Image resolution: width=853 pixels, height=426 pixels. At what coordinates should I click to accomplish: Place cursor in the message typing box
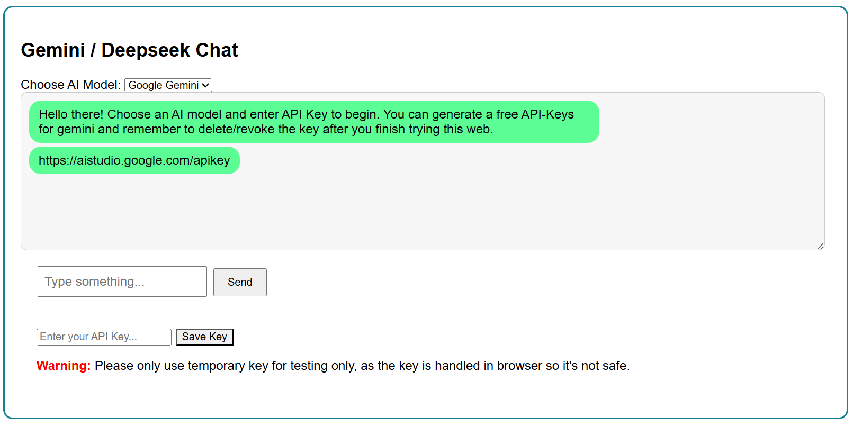121,282
